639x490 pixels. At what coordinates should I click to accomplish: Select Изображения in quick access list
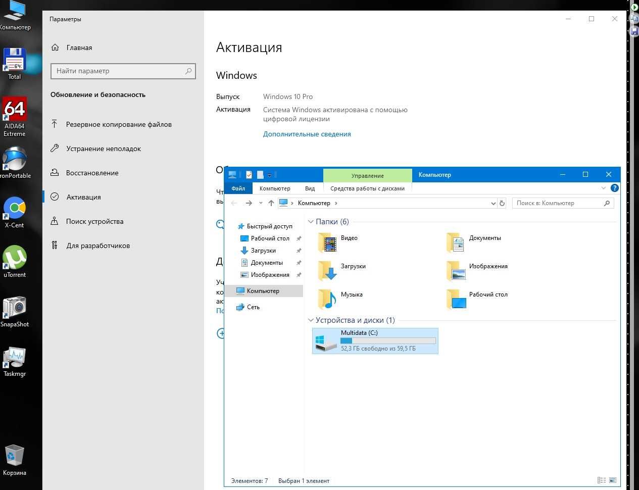[x=270, y=275]
